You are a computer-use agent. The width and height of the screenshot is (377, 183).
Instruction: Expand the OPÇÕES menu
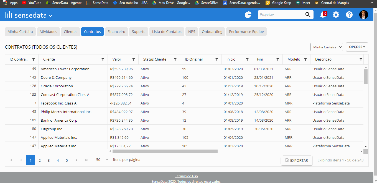[x=357, y=47]
